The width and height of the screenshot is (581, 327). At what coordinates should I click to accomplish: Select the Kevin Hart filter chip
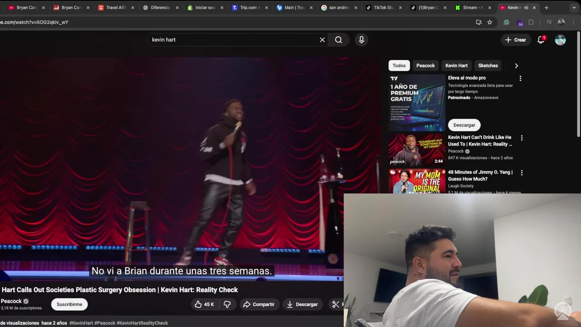pos(456,66)
